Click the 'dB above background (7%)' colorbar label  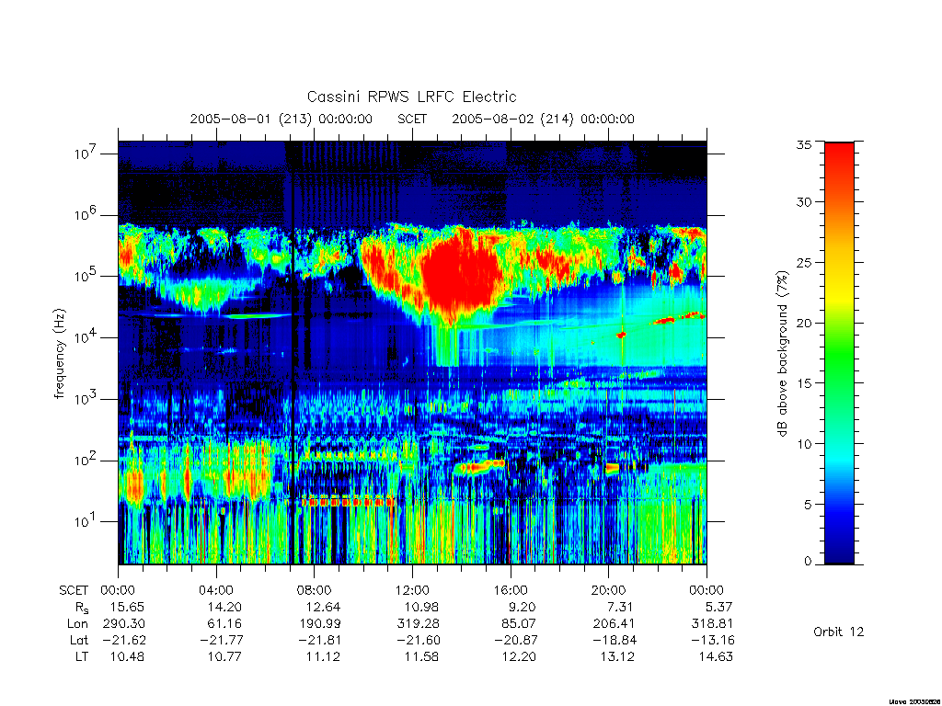782,353
